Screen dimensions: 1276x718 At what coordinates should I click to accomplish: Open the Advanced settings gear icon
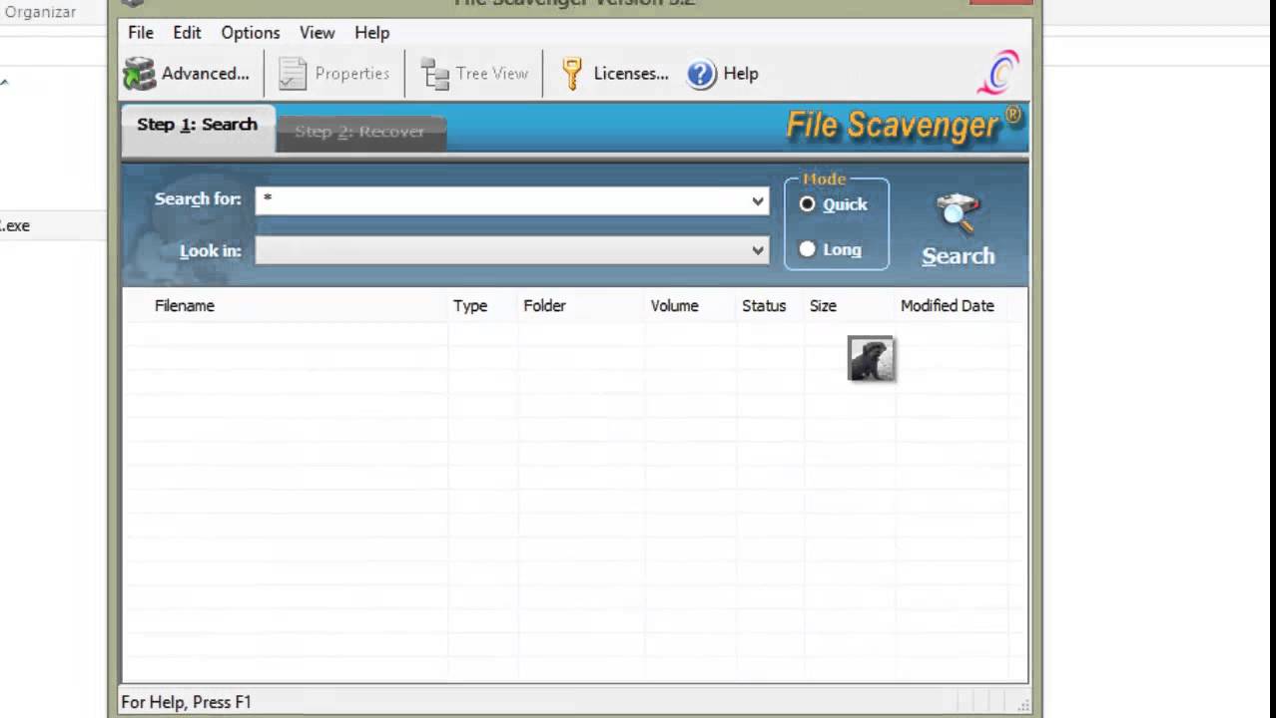(x=140, y=74)
